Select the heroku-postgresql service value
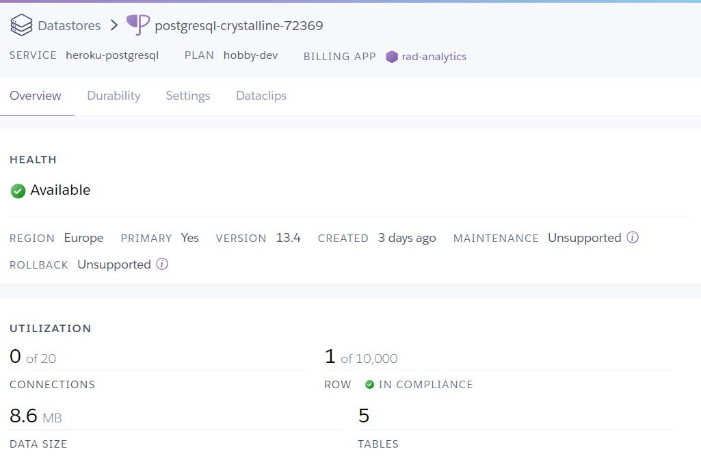Image resolution: width=701 pixels, height=462 pixels. [112, 55]
